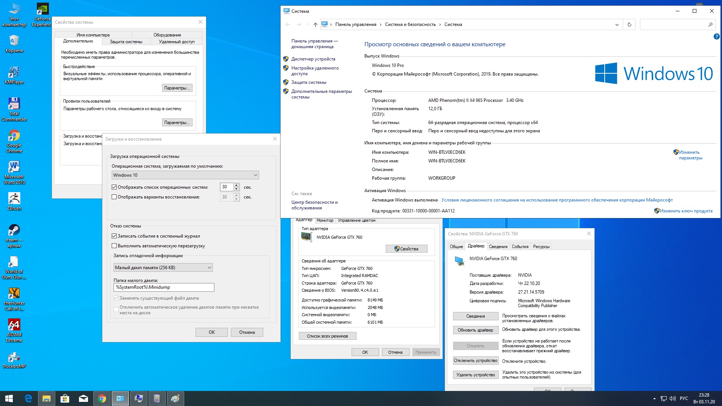Click Performance Параметры button
Screen dimensions: 722x406
tap(177, 88)
